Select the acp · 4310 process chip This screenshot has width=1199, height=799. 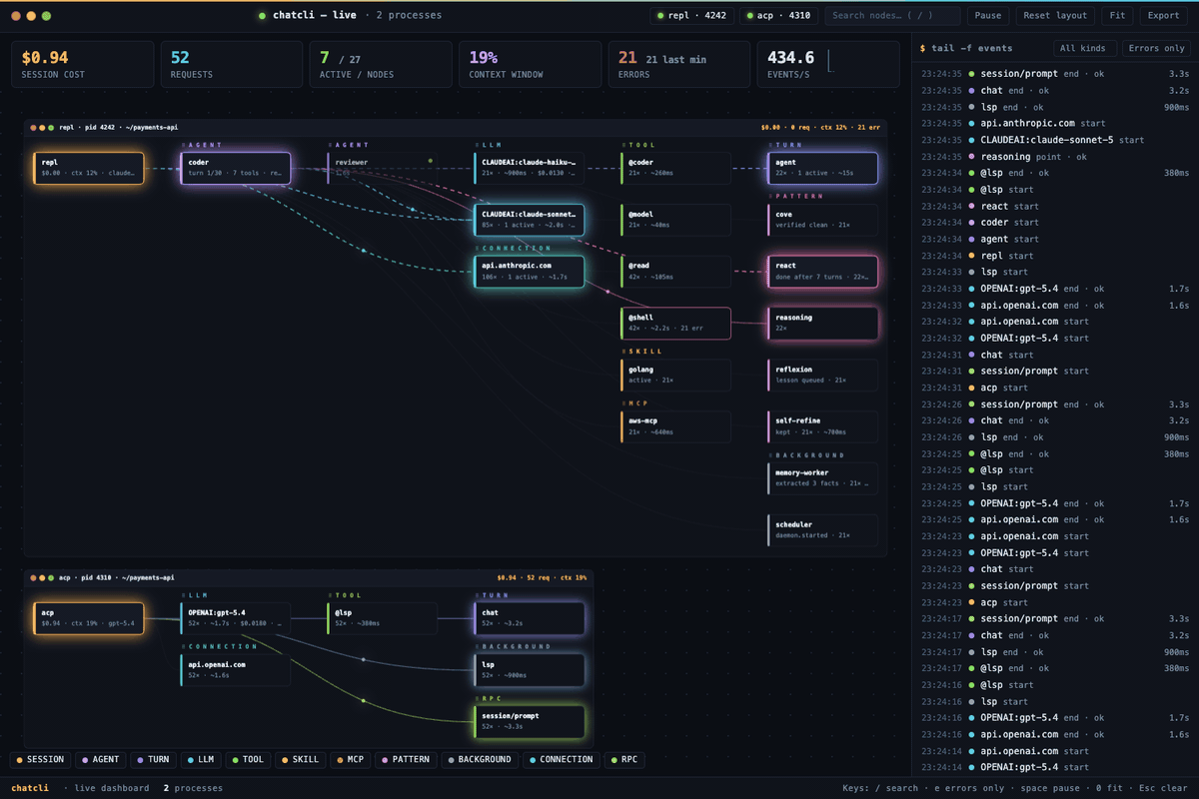pos(779,16)
